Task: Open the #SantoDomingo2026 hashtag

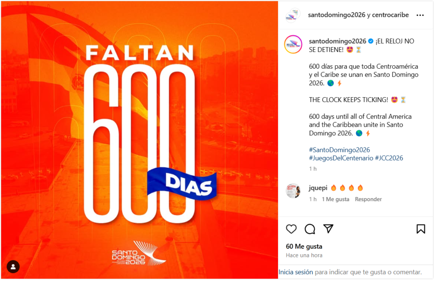Action: coord(339,150)
